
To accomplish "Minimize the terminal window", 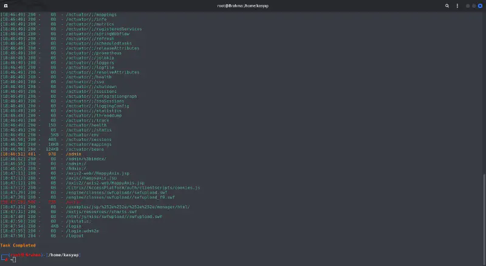I will point(468,5).
